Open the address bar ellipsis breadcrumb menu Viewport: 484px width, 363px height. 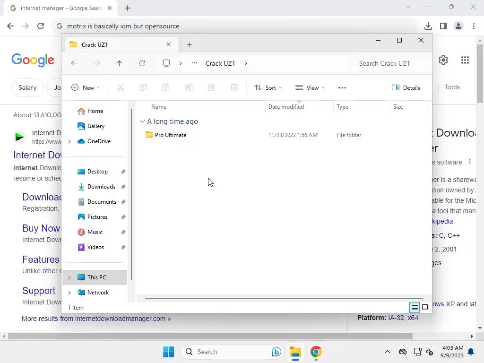coord(194,63)
